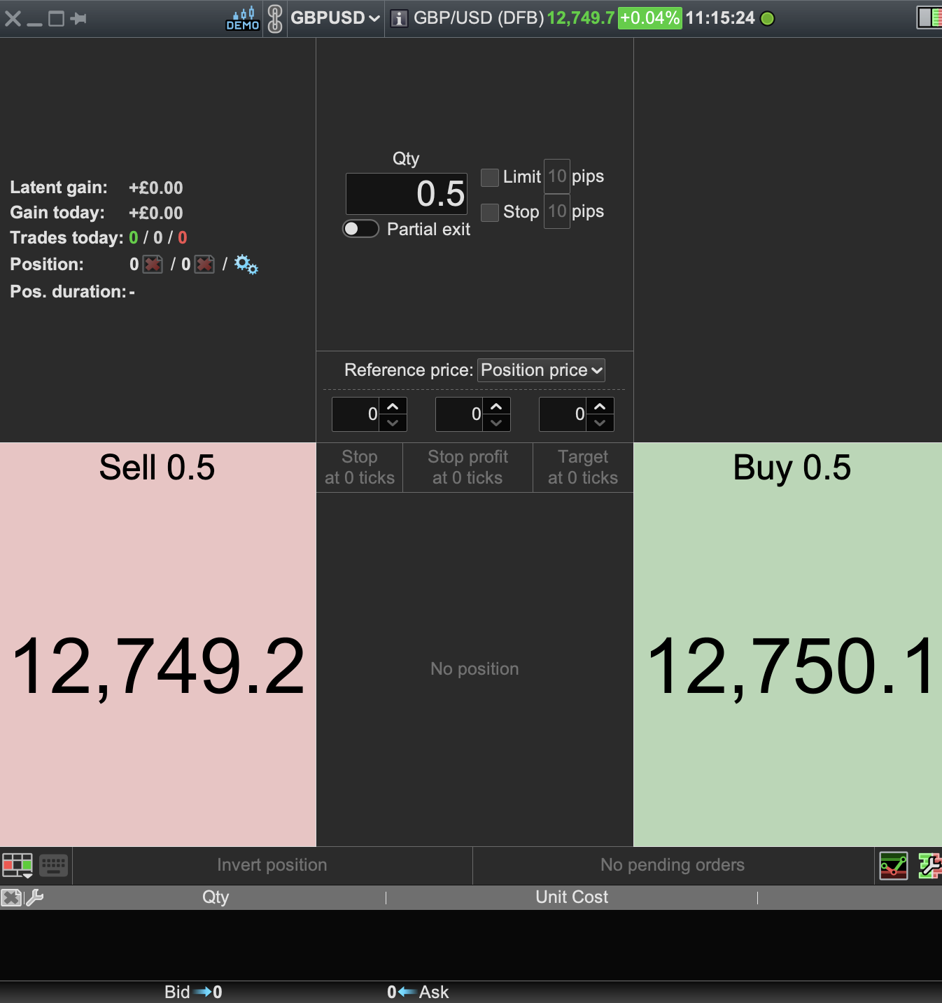Enable the Limit pips checkbox
This screenshot has height=1003, width=942.
tap(490, 177)
